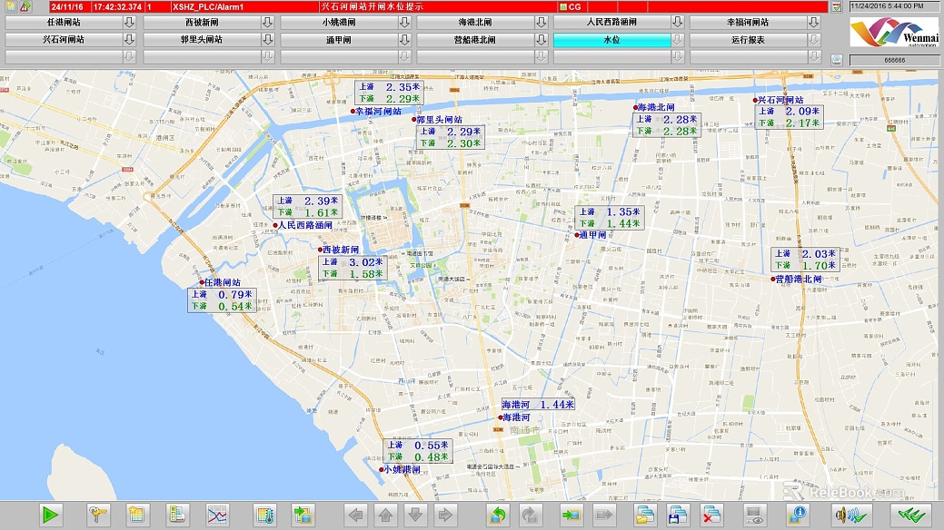Expand the arrow beside 任港闸站
944x530 pixels.
(129, 23)
